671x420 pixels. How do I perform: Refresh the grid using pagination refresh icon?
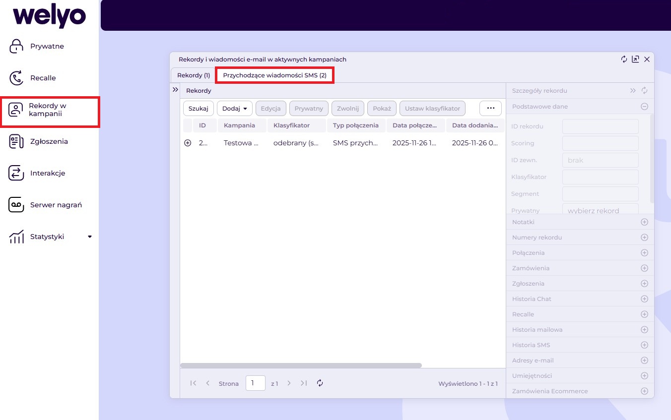pos(320,383)
